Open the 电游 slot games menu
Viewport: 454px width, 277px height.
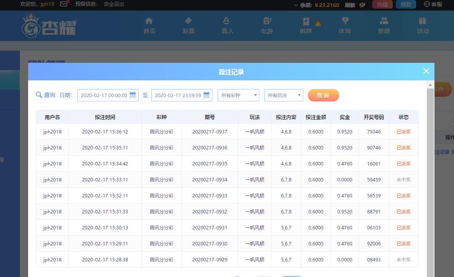(267, 26)
